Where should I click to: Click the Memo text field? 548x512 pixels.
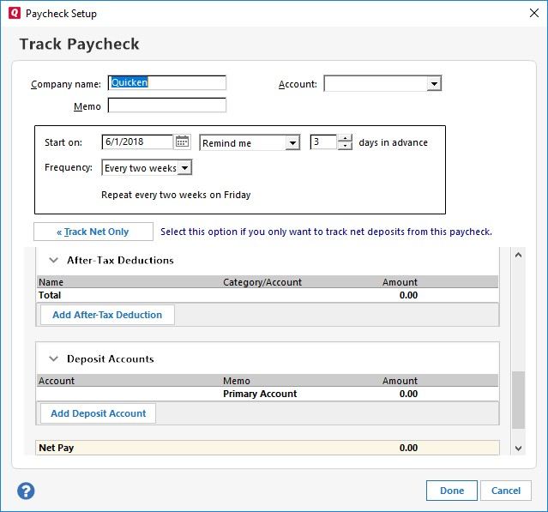tap(167, 106)
